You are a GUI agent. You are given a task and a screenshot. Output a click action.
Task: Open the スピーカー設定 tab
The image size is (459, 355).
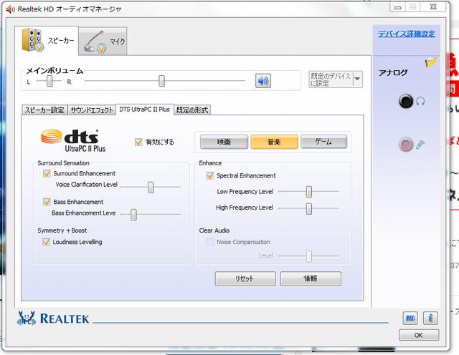pyautogui.click(x=44, y=110)
